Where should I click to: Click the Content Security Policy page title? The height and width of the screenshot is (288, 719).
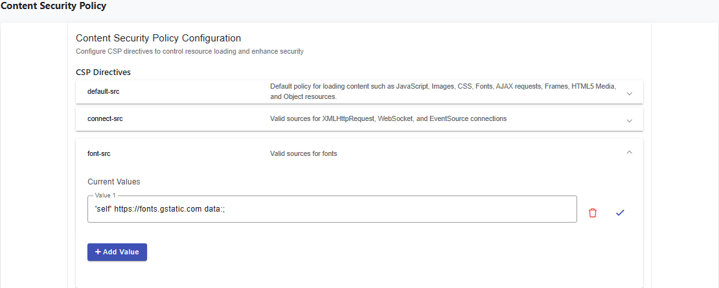point(53,6)
